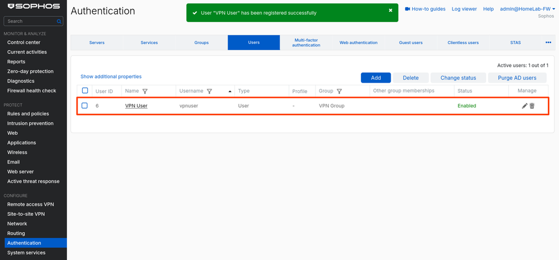
Task: Open Wireless in sidebar
Action: [17, 152]
